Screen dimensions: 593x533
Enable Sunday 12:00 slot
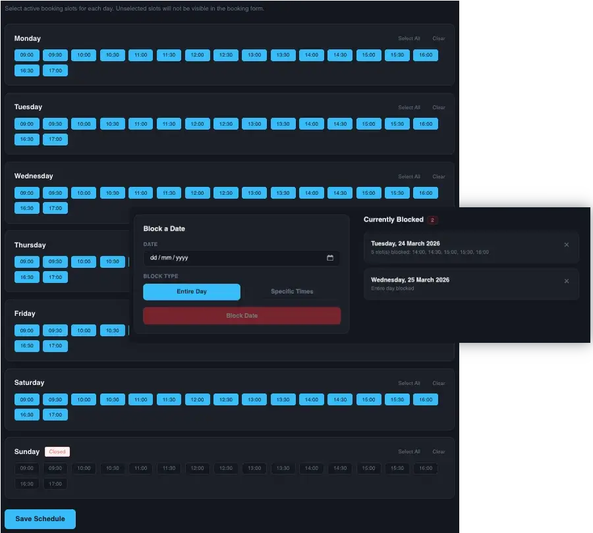[198, 469]
